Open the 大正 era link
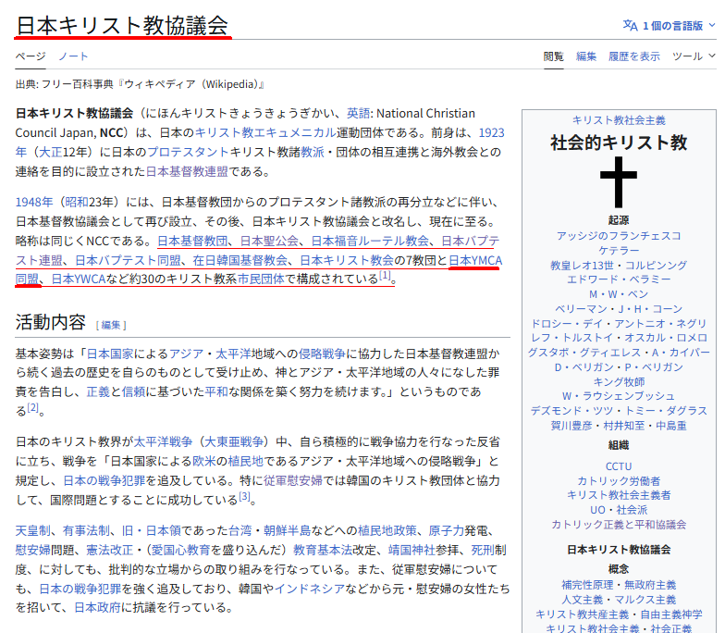725x633 pixels. click(x=50, y=152)
